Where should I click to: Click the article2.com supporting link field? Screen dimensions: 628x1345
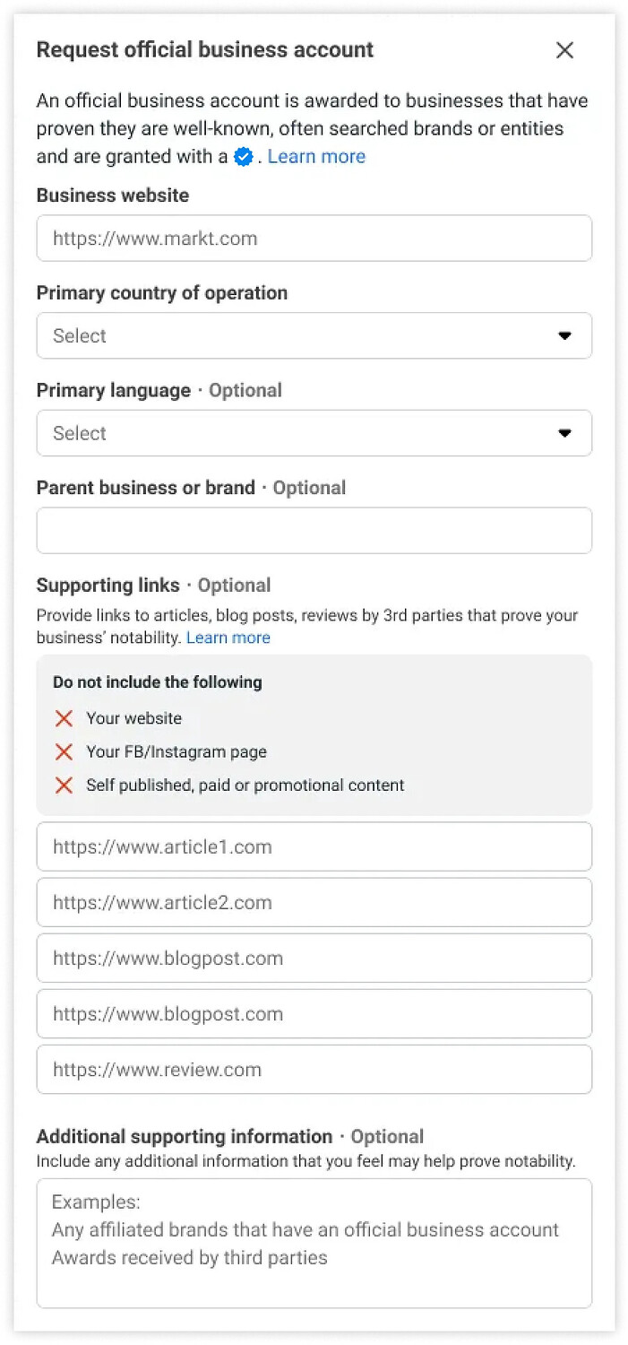(314, 902)
